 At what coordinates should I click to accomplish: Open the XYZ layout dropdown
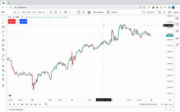pos(151,12)
